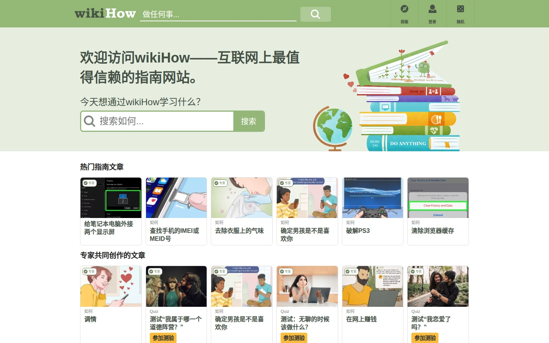Click the magnifier icon in hero search box

90,121
